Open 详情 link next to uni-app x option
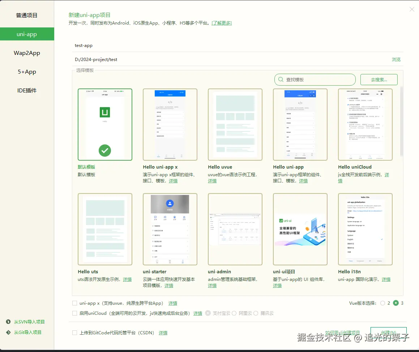The width and height of the screenshot is (419, 352). click(x=173, y=303)
